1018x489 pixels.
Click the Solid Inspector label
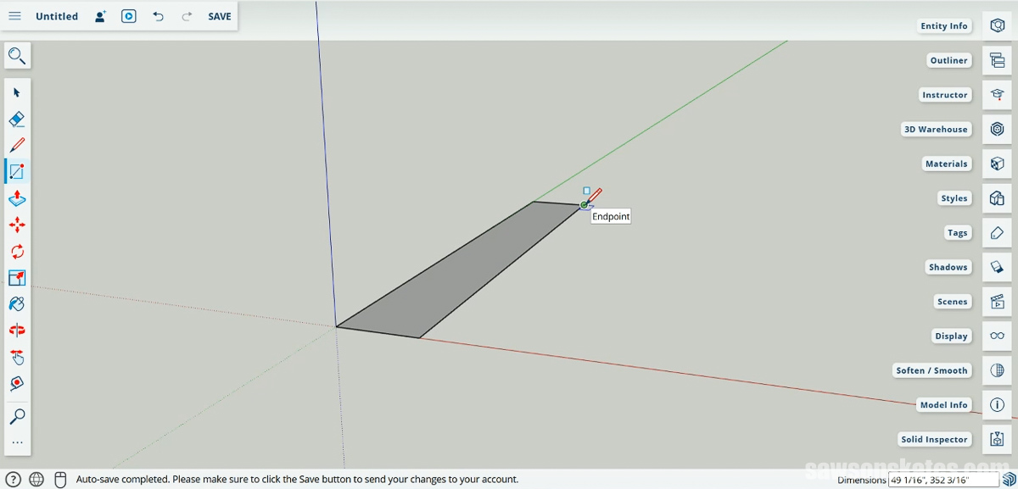point(934,439)
